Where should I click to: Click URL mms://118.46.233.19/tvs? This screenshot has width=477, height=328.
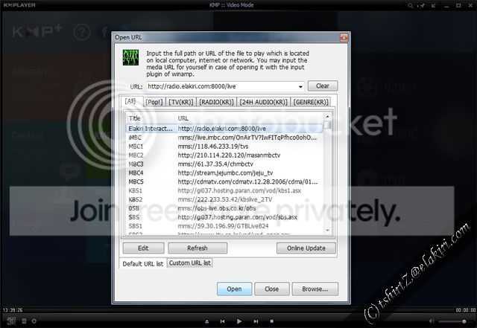point(213,147)
